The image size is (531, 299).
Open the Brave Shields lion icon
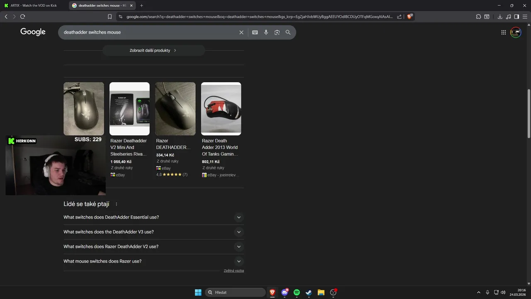409,17
